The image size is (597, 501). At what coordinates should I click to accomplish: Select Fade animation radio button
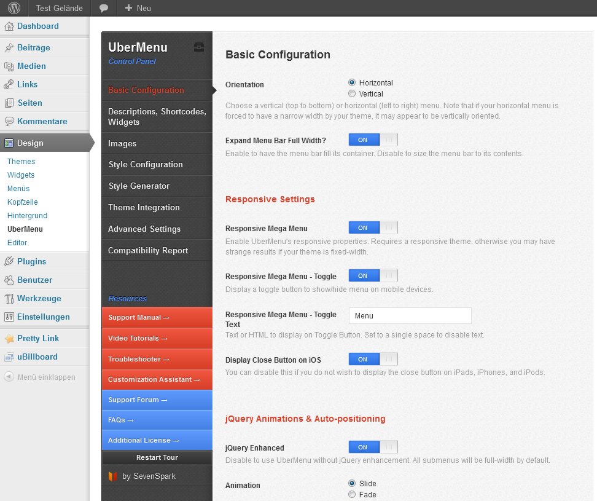(352, 494)
